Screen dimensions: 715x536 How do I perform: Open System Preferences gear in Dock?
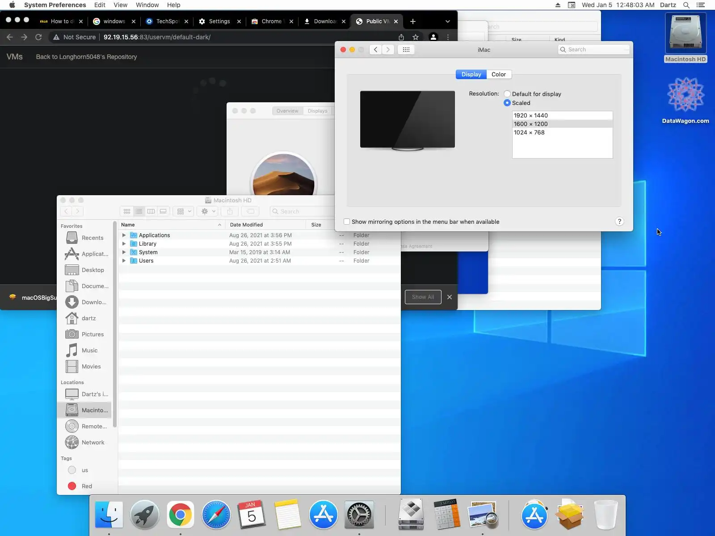tap(359, 515)
